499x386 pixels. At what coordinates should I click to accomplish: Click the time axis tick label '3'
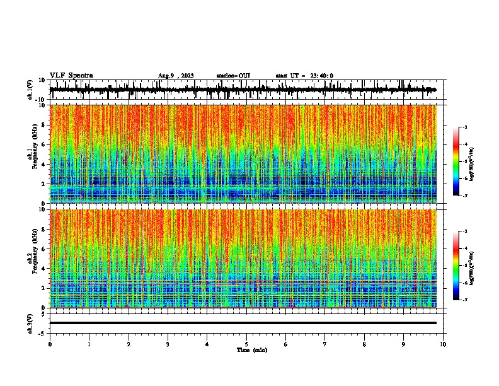[168, 344]
